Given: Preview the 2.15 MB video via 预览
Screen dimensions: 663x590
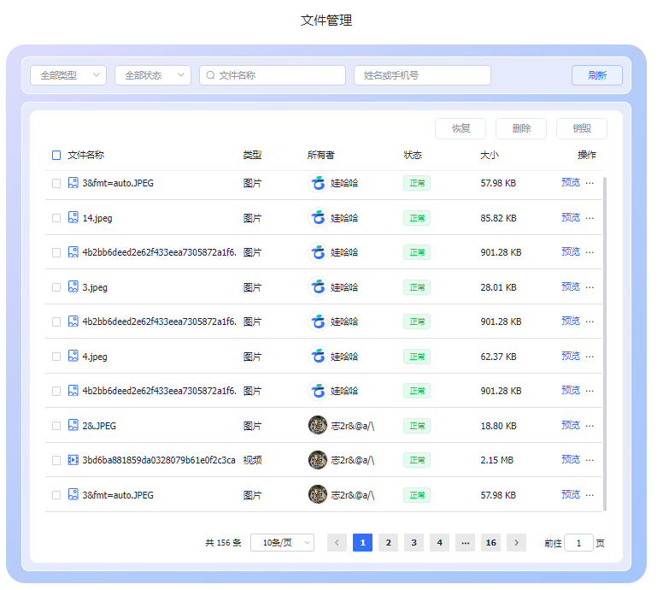Looking at the screenshot, I should click(x=571, y=460).
